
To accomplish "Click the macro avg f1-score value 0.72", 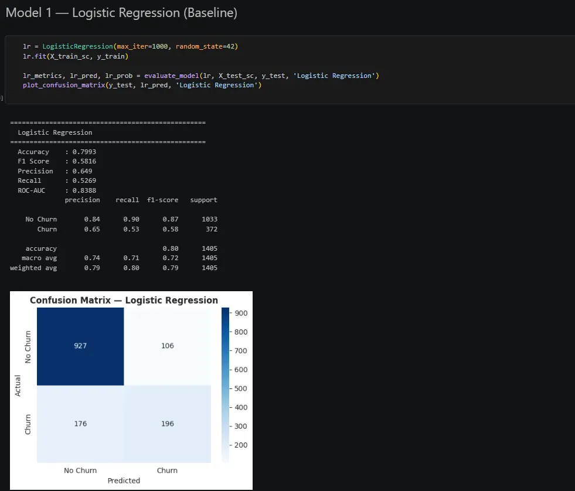I will click(171, 258).
